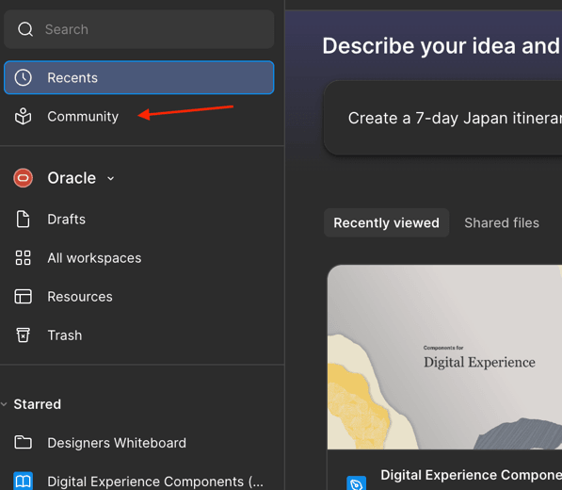Click the folder icon for Designers Whiteboard

pyautogui.click(x=24, y=443)
